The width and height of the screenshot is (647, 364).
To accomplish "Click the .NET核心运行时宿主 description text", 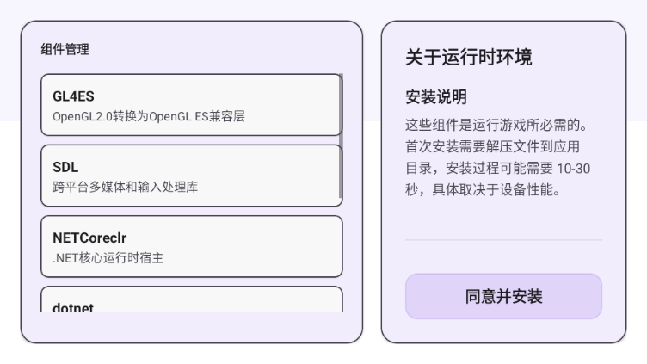I will pyautogui.click(x=109, y=257).
